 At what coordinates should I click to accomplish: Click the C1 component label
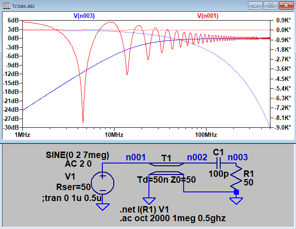pyautogui.click(x=218, y=153)
